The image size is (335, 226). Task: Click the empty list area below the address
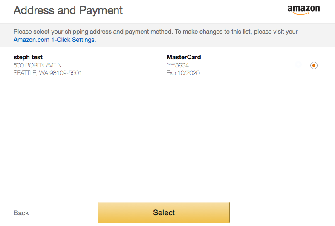pos(167,140)
